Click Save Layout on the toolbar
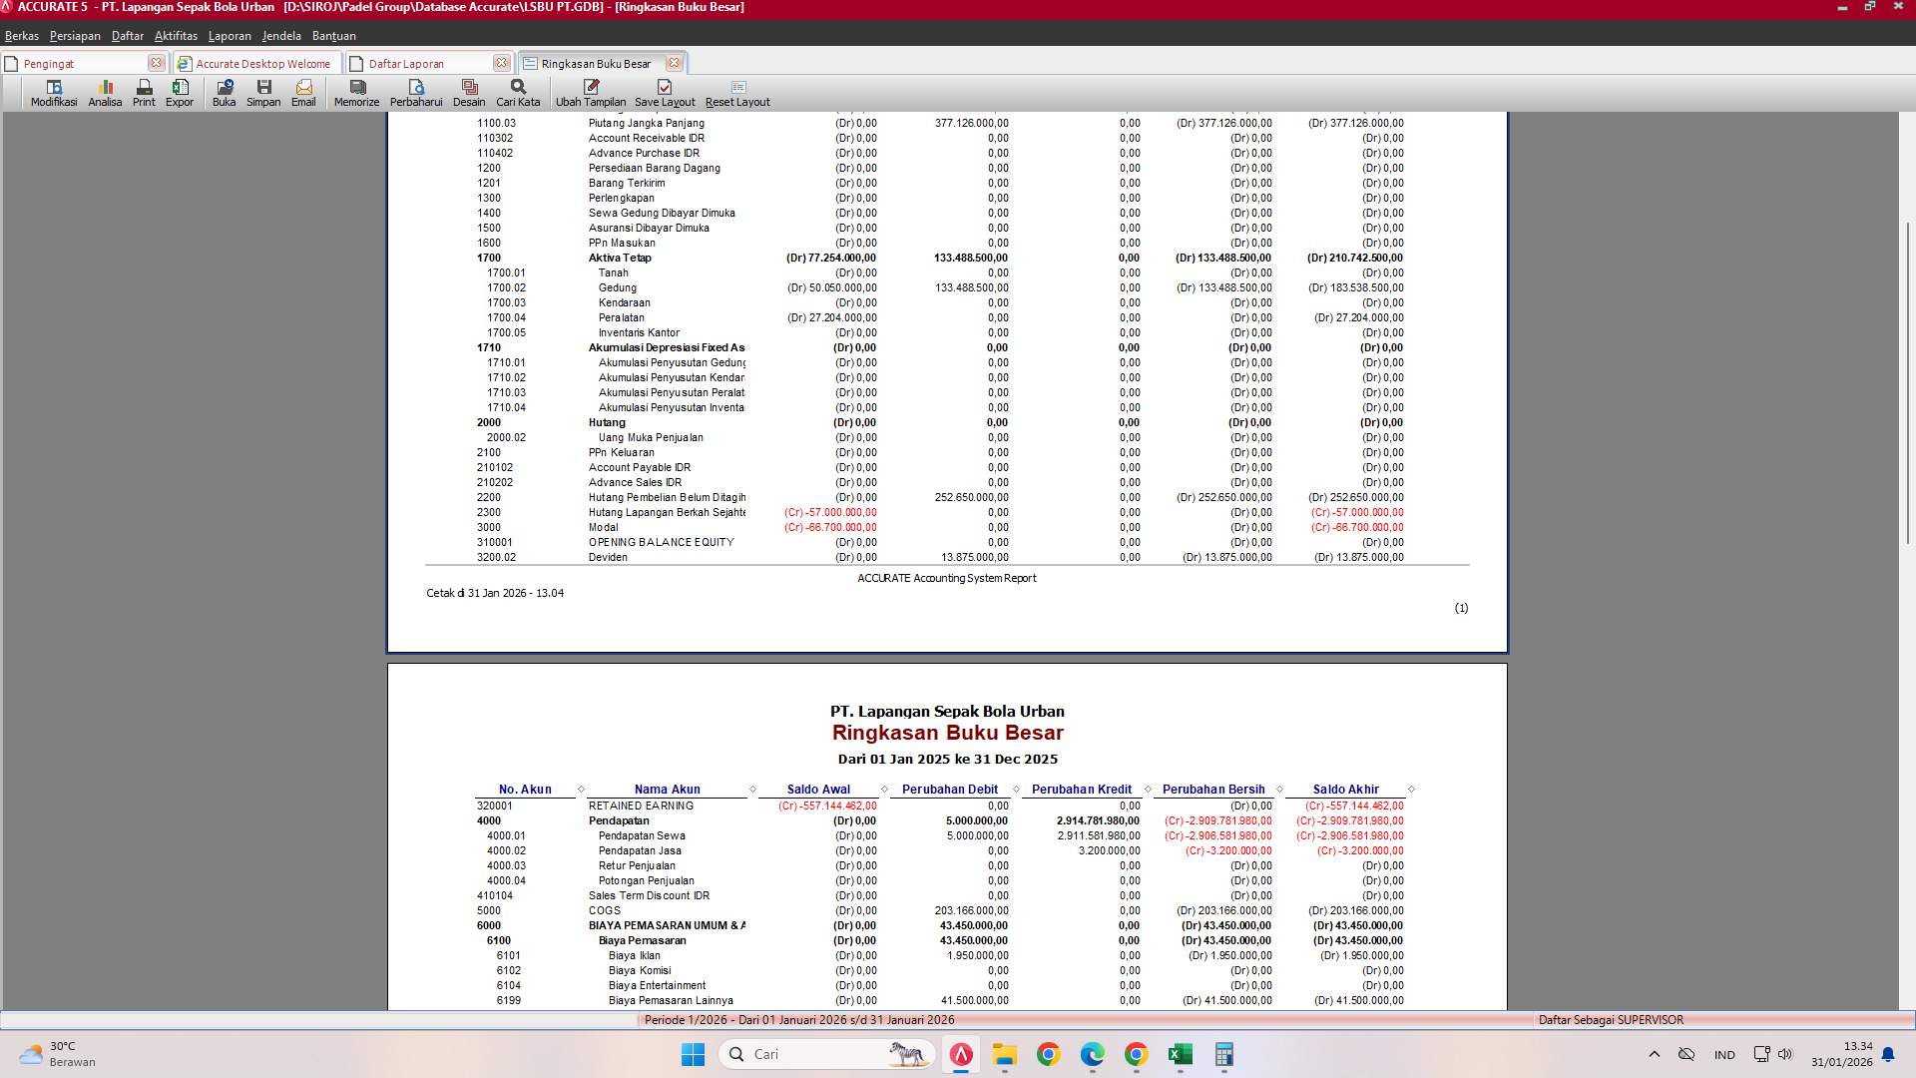Viewport: 1916px width, 1078px height. 664,92
